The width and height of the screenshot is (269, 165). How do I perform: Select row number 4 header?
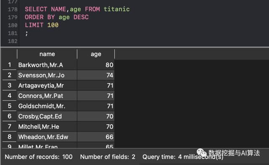pyautogui.click(x=9, y=96)
